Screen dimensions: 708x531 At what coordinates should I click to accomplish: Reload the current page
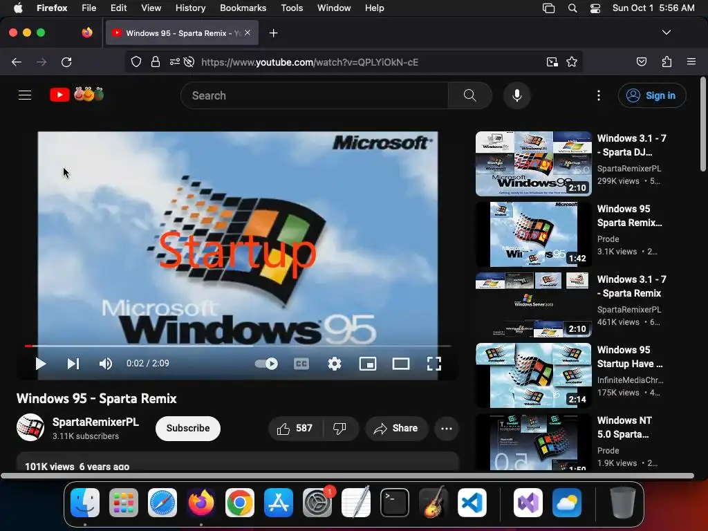click(66, 62)
